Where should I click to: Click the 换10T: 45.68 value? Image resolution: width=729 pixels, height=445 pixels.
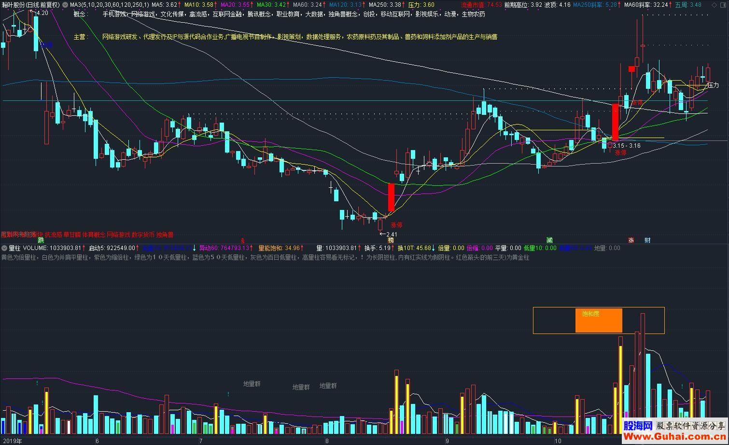click(x=414, y=248)
